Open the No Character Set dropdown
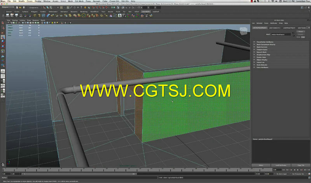Screen dimensions: 311x183 click(x=298, y=174)
